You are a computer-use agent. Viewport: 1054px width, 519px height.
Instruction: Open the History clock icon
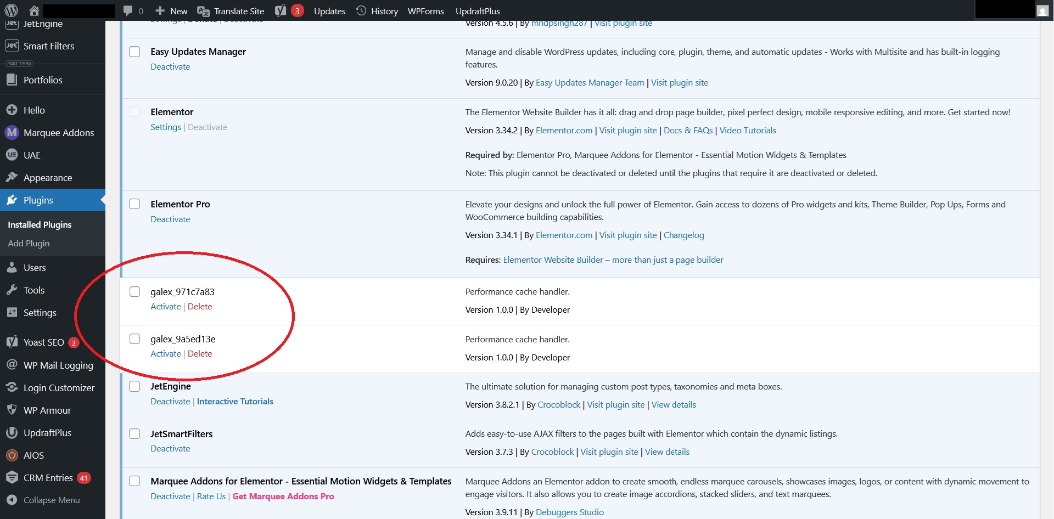coord(361,10)
